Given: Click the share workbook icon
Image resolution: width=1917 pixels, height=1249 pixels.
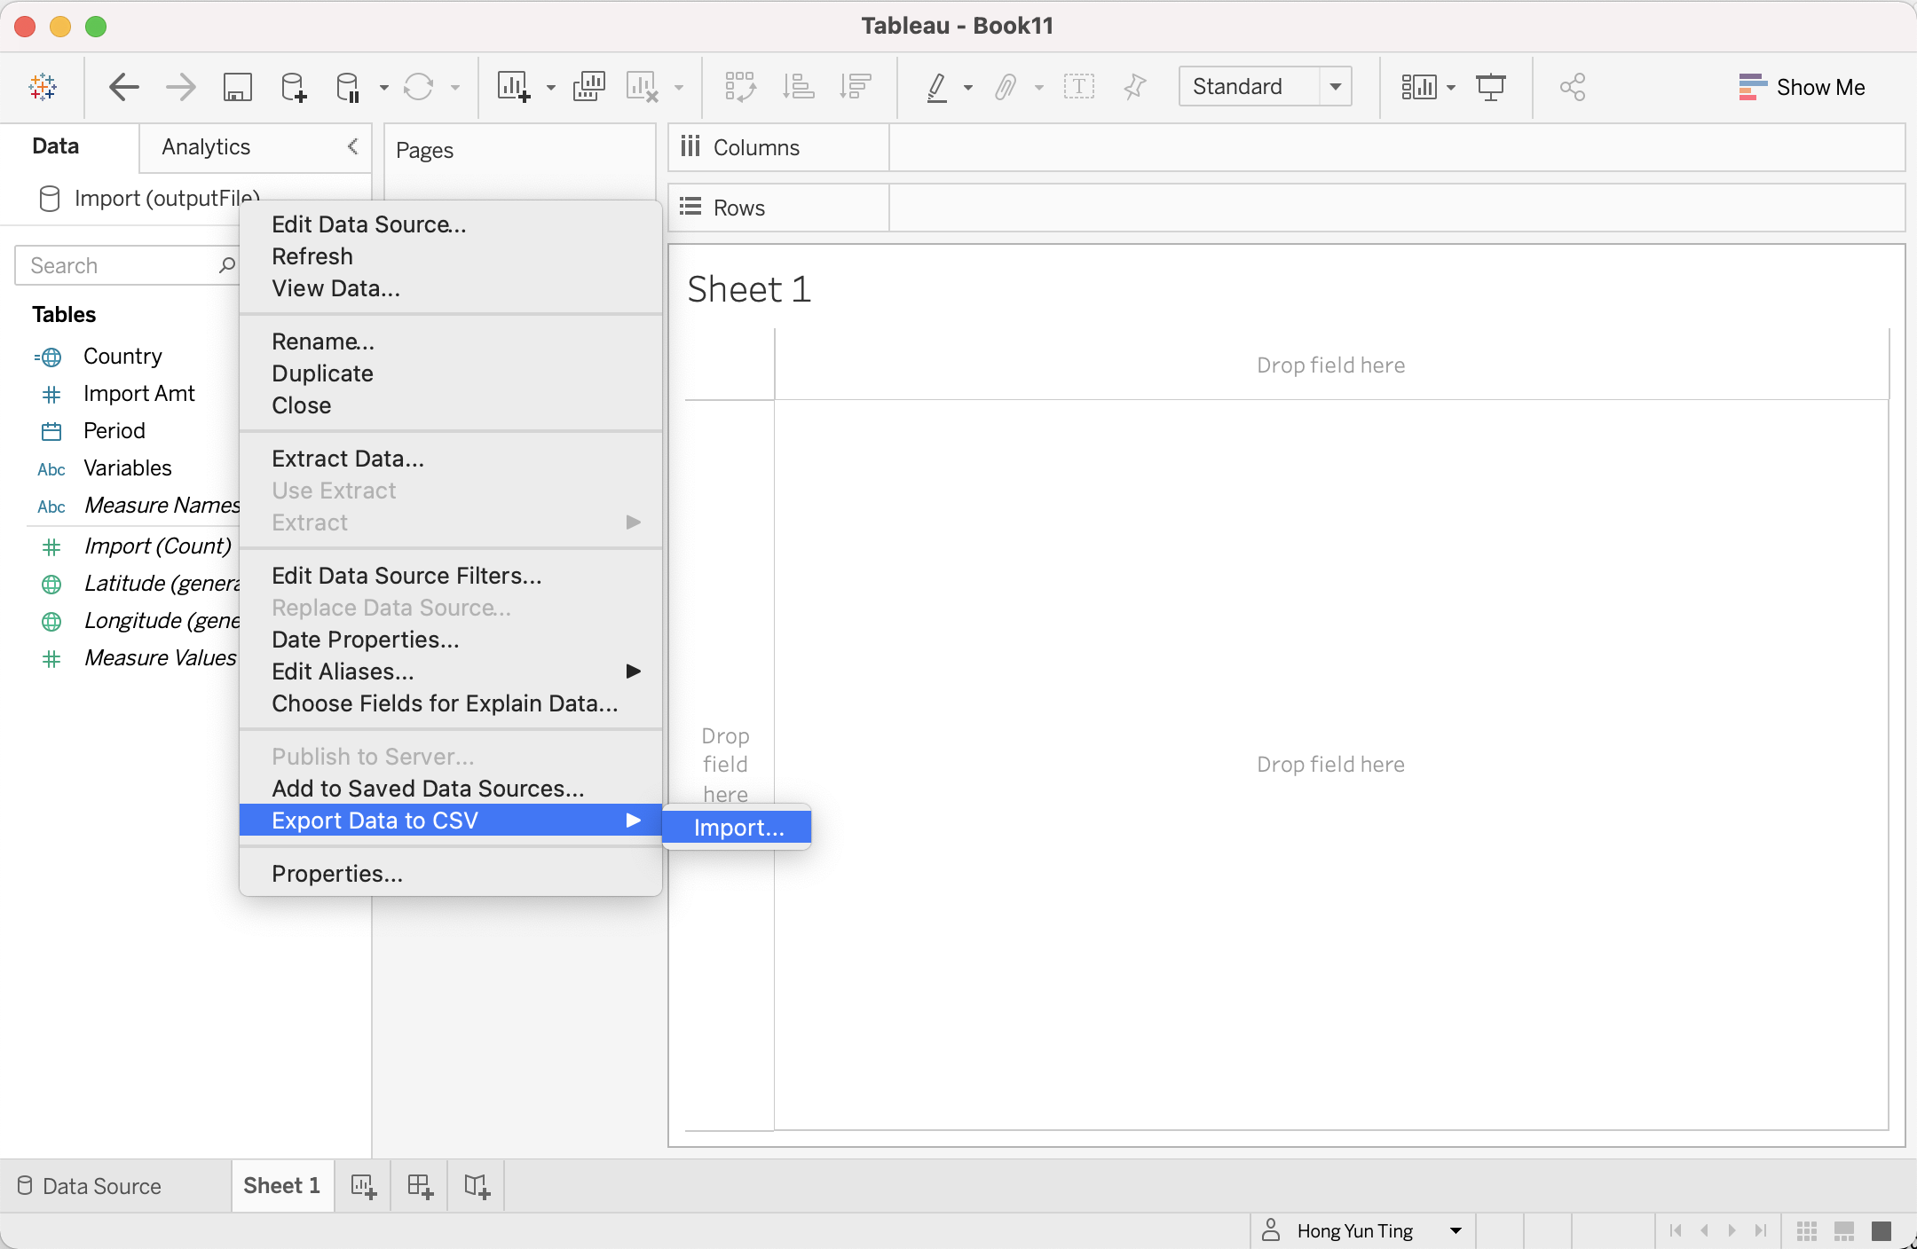Looking at the screenshot, I should [1573, 87].
